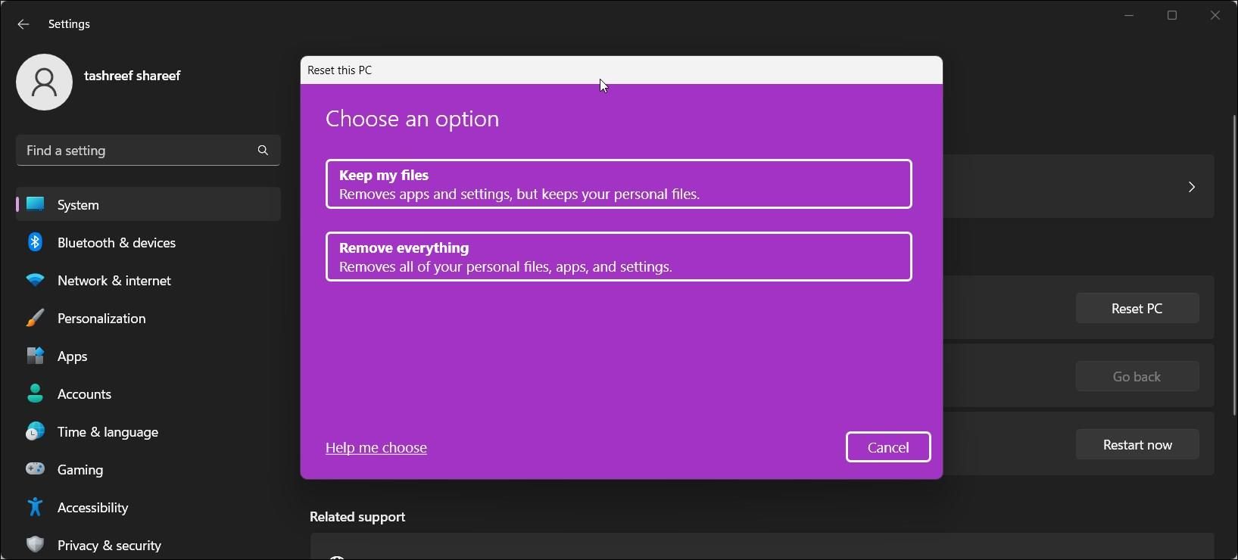Click the Personalization paintbrush icon
This screenshot has width=1238, height=560.
click(35, 318)
